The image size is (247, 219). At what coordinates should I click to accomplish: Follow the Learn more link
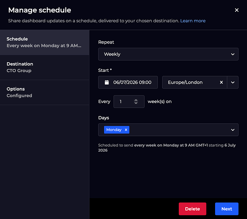193,21
